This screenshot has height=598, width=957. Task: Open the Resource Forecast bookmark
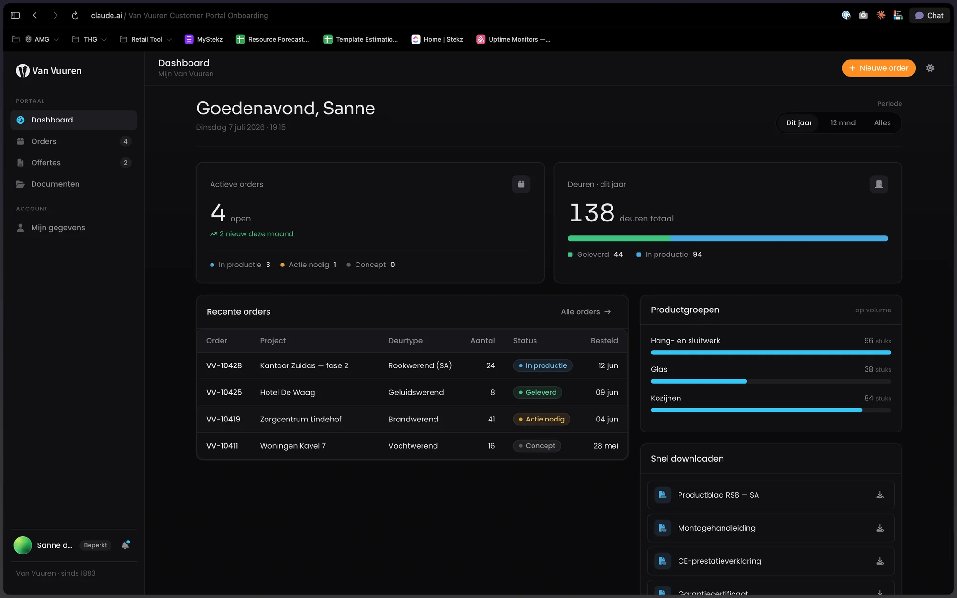[272, 39]
